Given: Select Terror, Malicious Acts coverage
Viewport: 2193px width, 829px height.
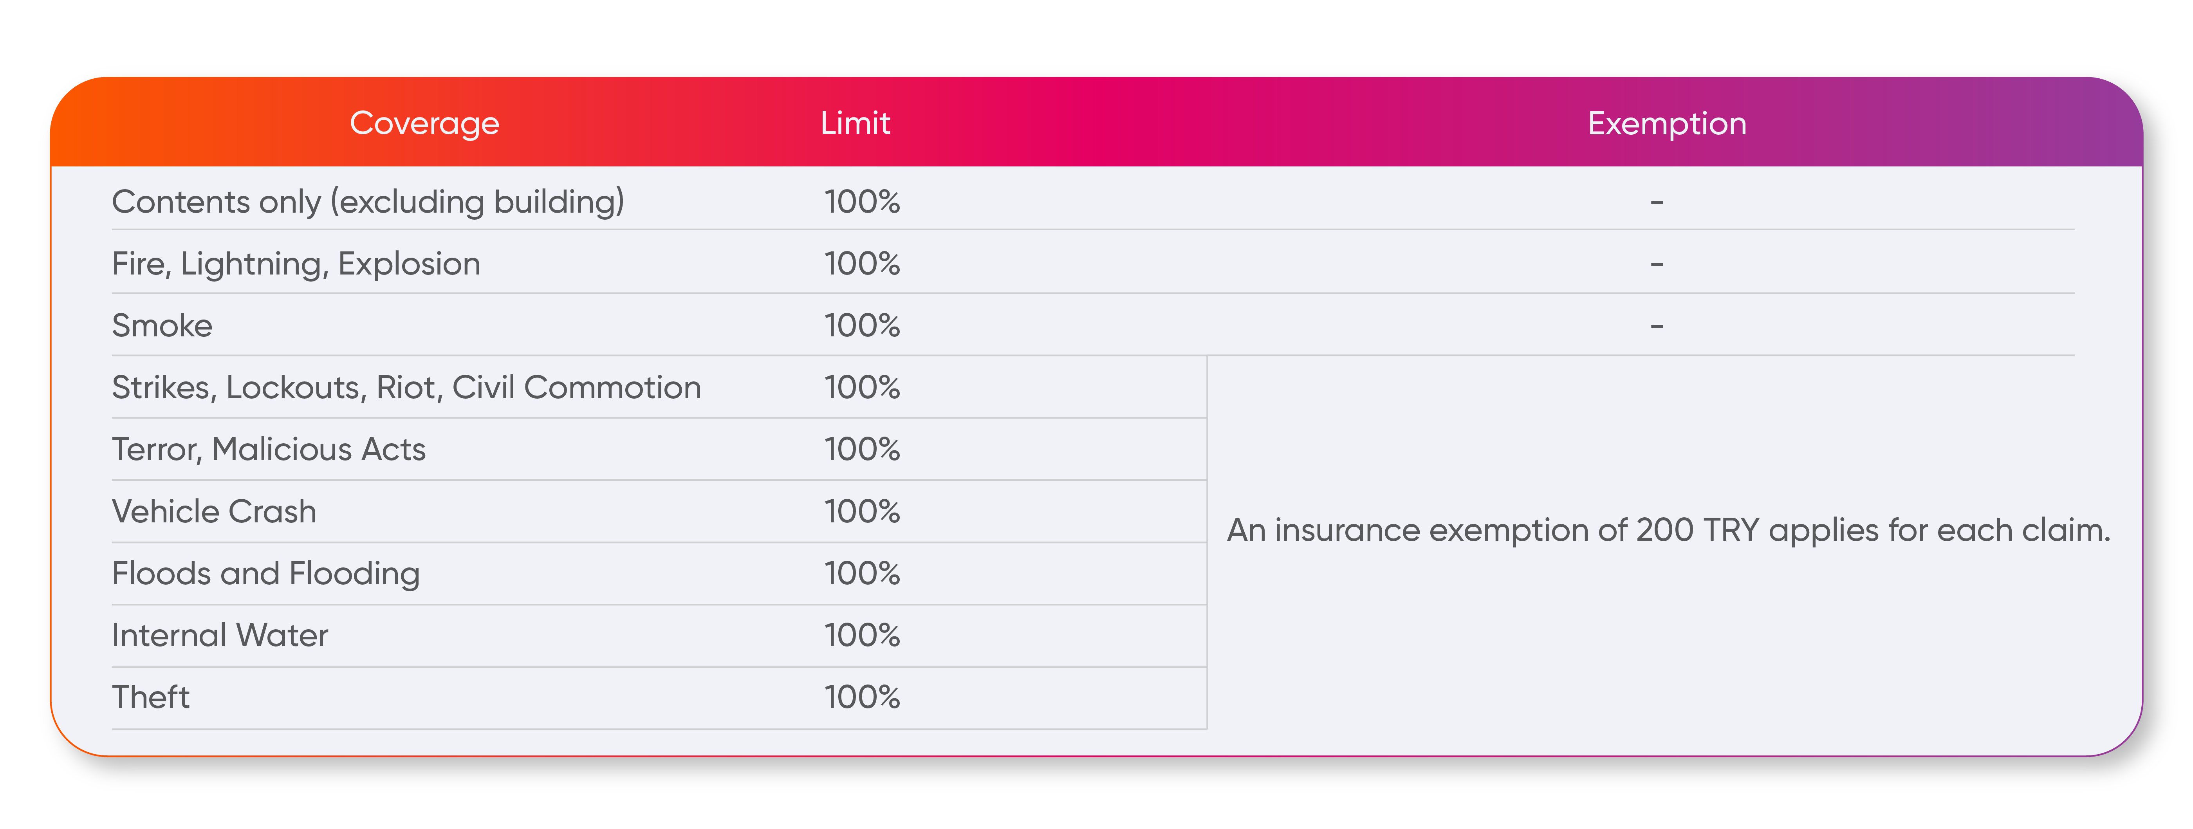Looking at the screenshot, I should [268, 450].
